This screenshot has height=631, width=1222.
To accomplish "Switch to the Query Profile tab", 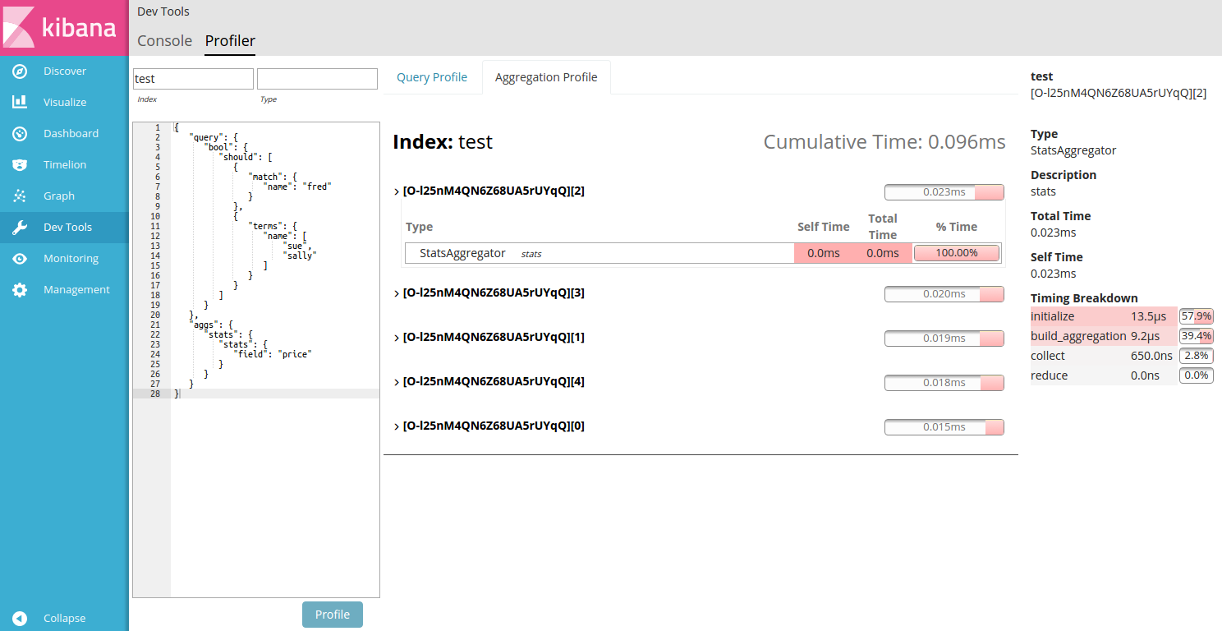I will pos(432,77).
